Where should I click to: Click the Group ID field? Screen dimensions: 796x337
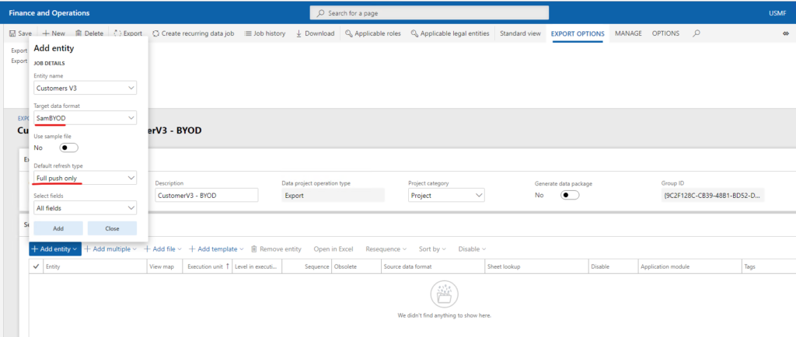coord(713,195)
